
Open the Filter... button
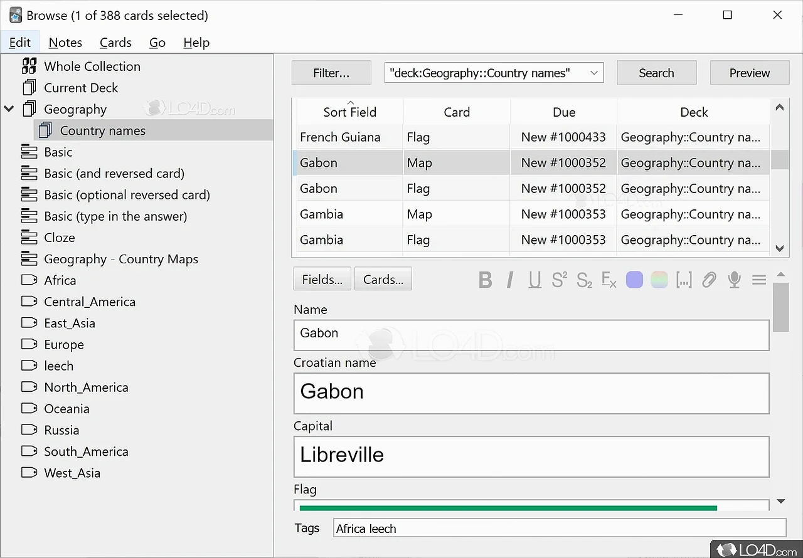click(331, 73)
